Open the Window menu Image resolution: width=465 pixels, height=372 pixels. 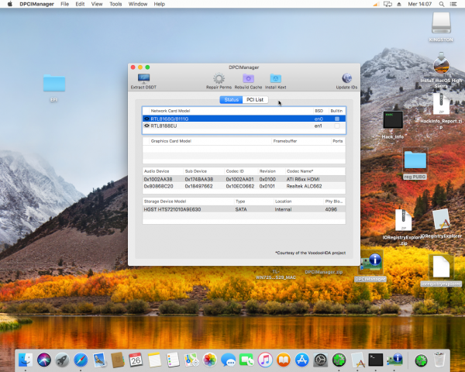point(139,4)
